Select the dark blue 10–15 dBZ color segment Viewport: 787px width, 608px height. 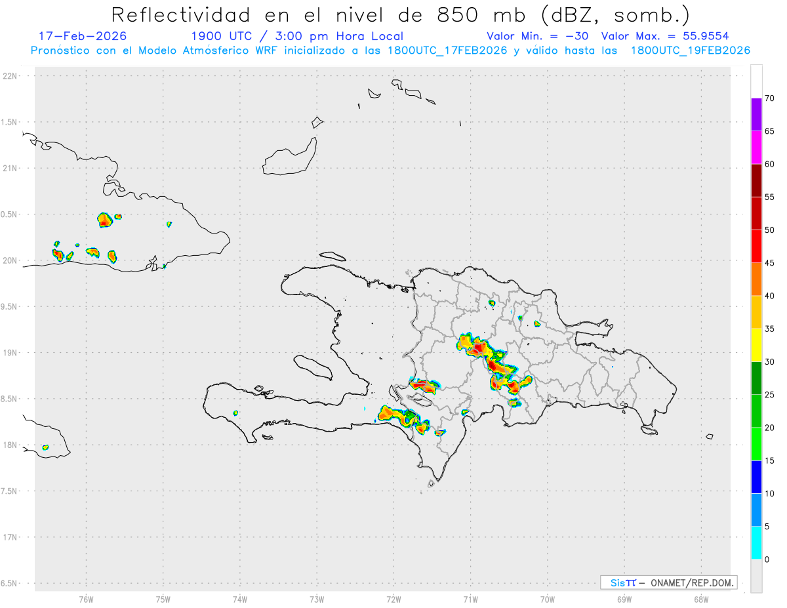[x=756, y=477]
